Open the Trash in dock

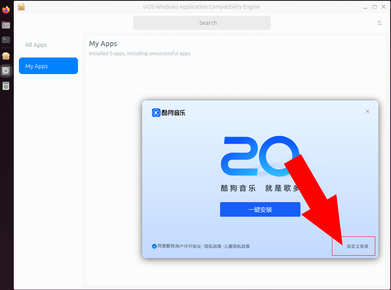click(6, 86)
